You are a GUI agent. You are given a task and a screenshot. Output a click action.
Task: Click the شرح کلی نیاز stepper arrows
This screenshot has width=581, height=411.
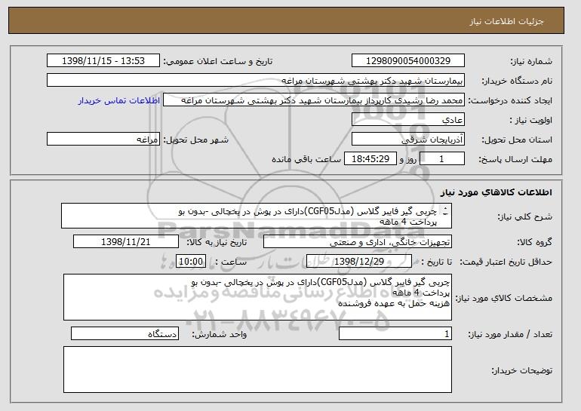(445, 211)
